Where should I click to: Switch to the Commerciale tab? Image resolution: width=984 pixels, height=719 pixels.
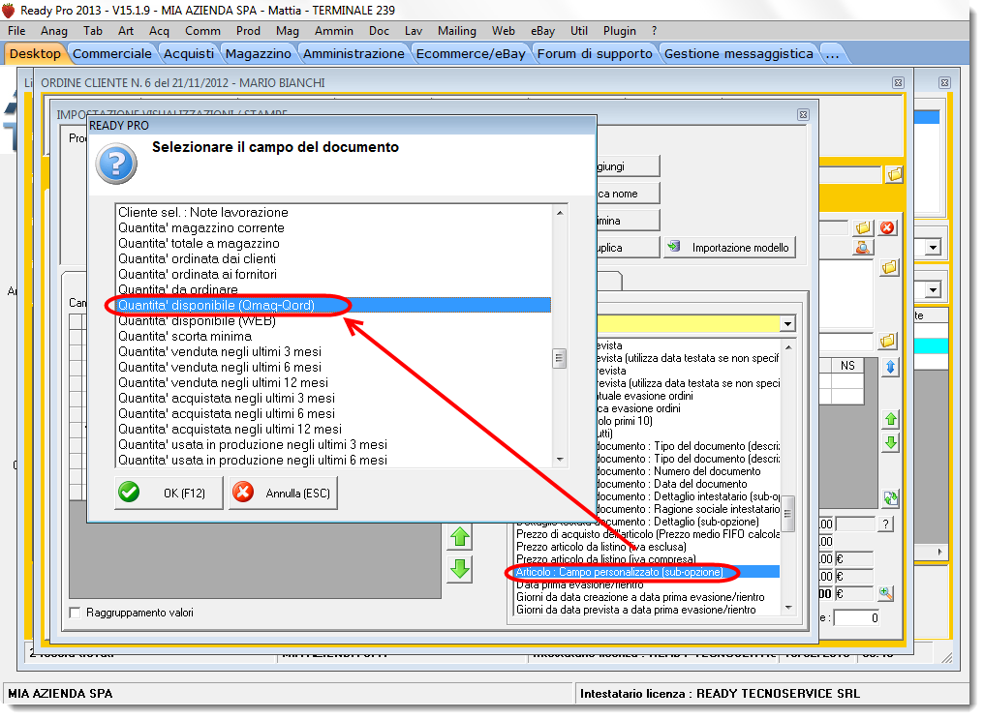coord(112,53)
